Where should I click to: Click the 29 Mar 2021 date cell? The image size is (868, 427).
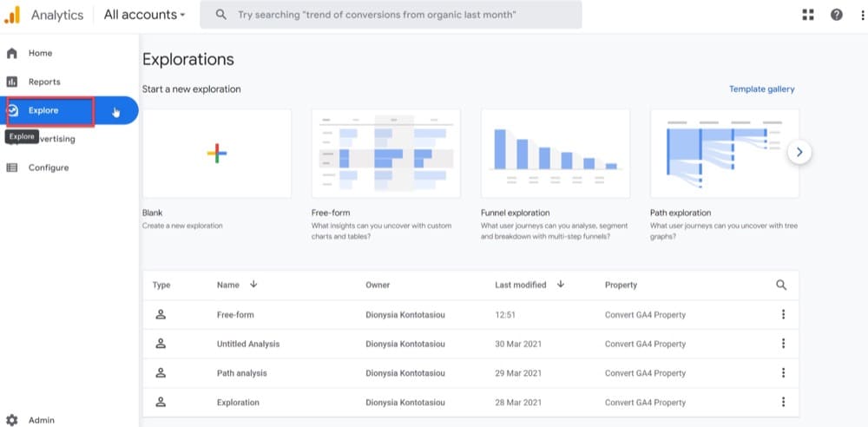[518, 373]
